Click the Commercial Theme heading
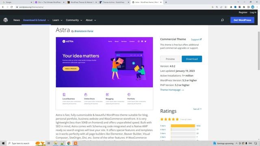 click(x=173, y=39)
